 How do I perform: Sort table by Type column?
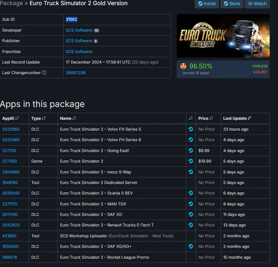[38, 118]
